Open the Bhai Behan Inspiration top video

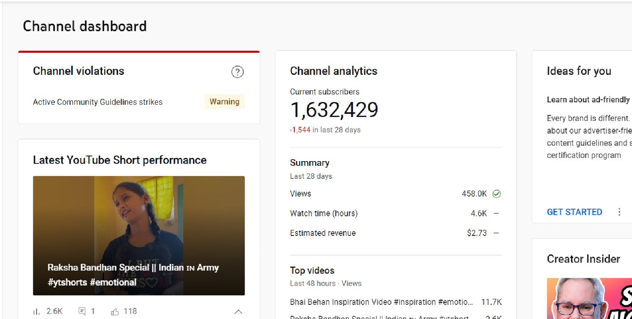[381, 302]
